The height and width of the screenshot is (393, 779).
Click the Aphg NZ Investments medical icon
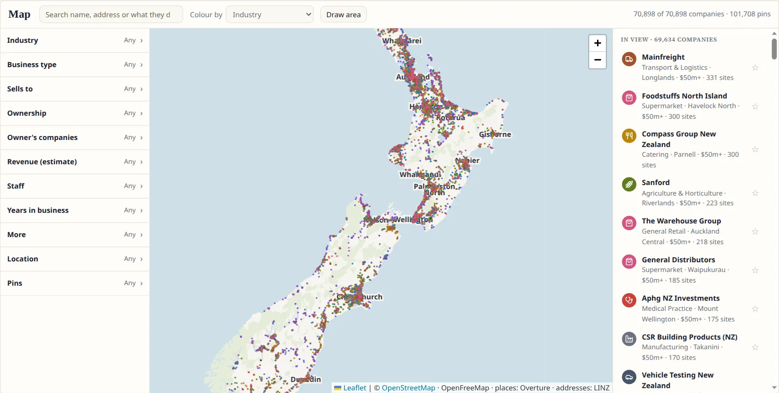pos(629,300)
